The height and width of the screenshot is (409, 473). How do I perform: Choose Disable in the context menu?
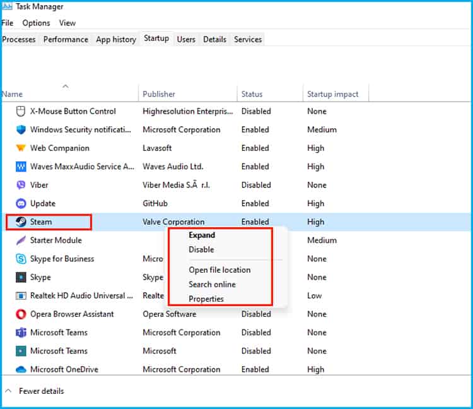(x=201, y=249)
